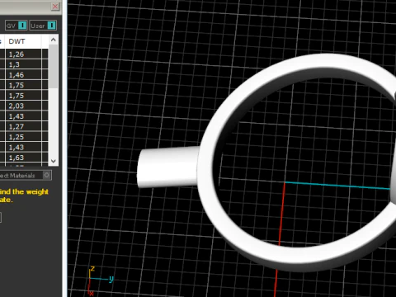Viewport: 396px width, 297px height.
Task: Click the cylinder stem attached to ring
Action: coord(167,167)
